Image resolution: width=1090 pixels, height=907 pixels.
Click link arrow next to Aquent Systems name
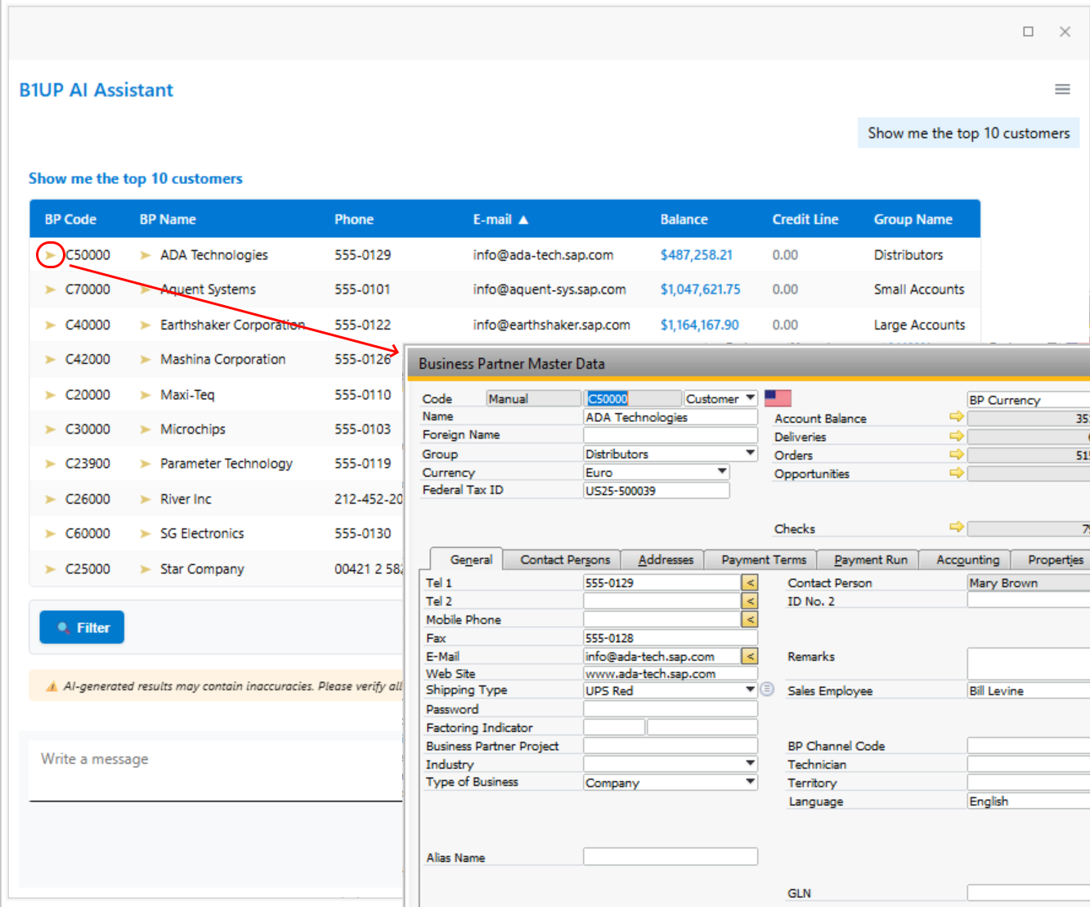tap(146, 290)
